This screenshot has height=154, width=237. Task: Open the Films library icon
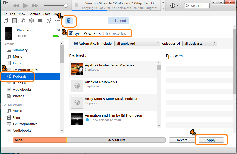tap(14, 21)
